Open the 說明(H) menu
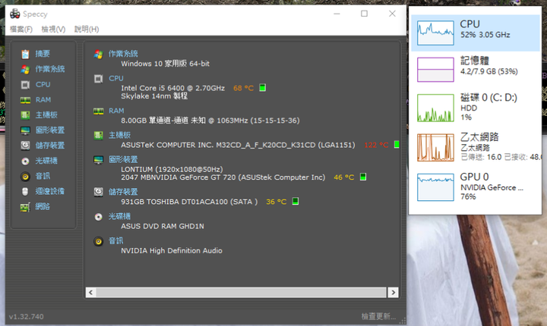The width and height of the screenshot is (547, 326). (87, 30)
